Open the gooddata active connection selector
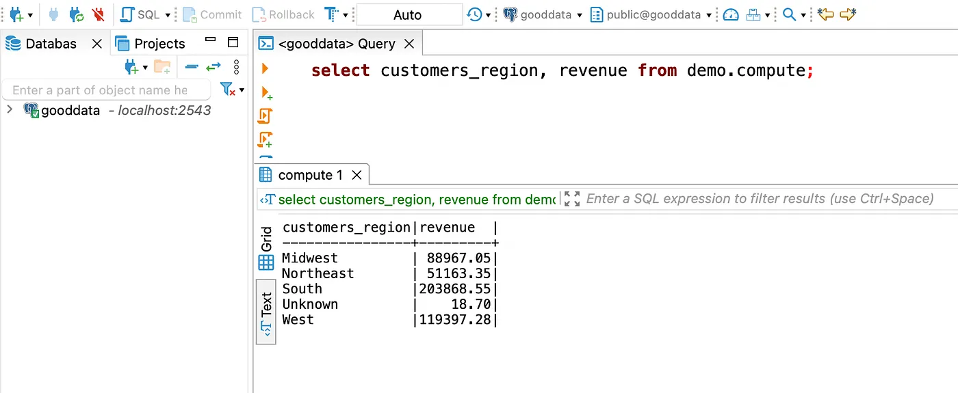 (543, 14)
